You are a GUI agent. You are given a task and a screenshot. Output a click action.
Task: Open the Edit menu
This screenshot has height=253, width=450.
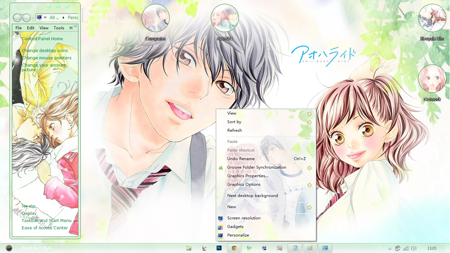[31, 28]
